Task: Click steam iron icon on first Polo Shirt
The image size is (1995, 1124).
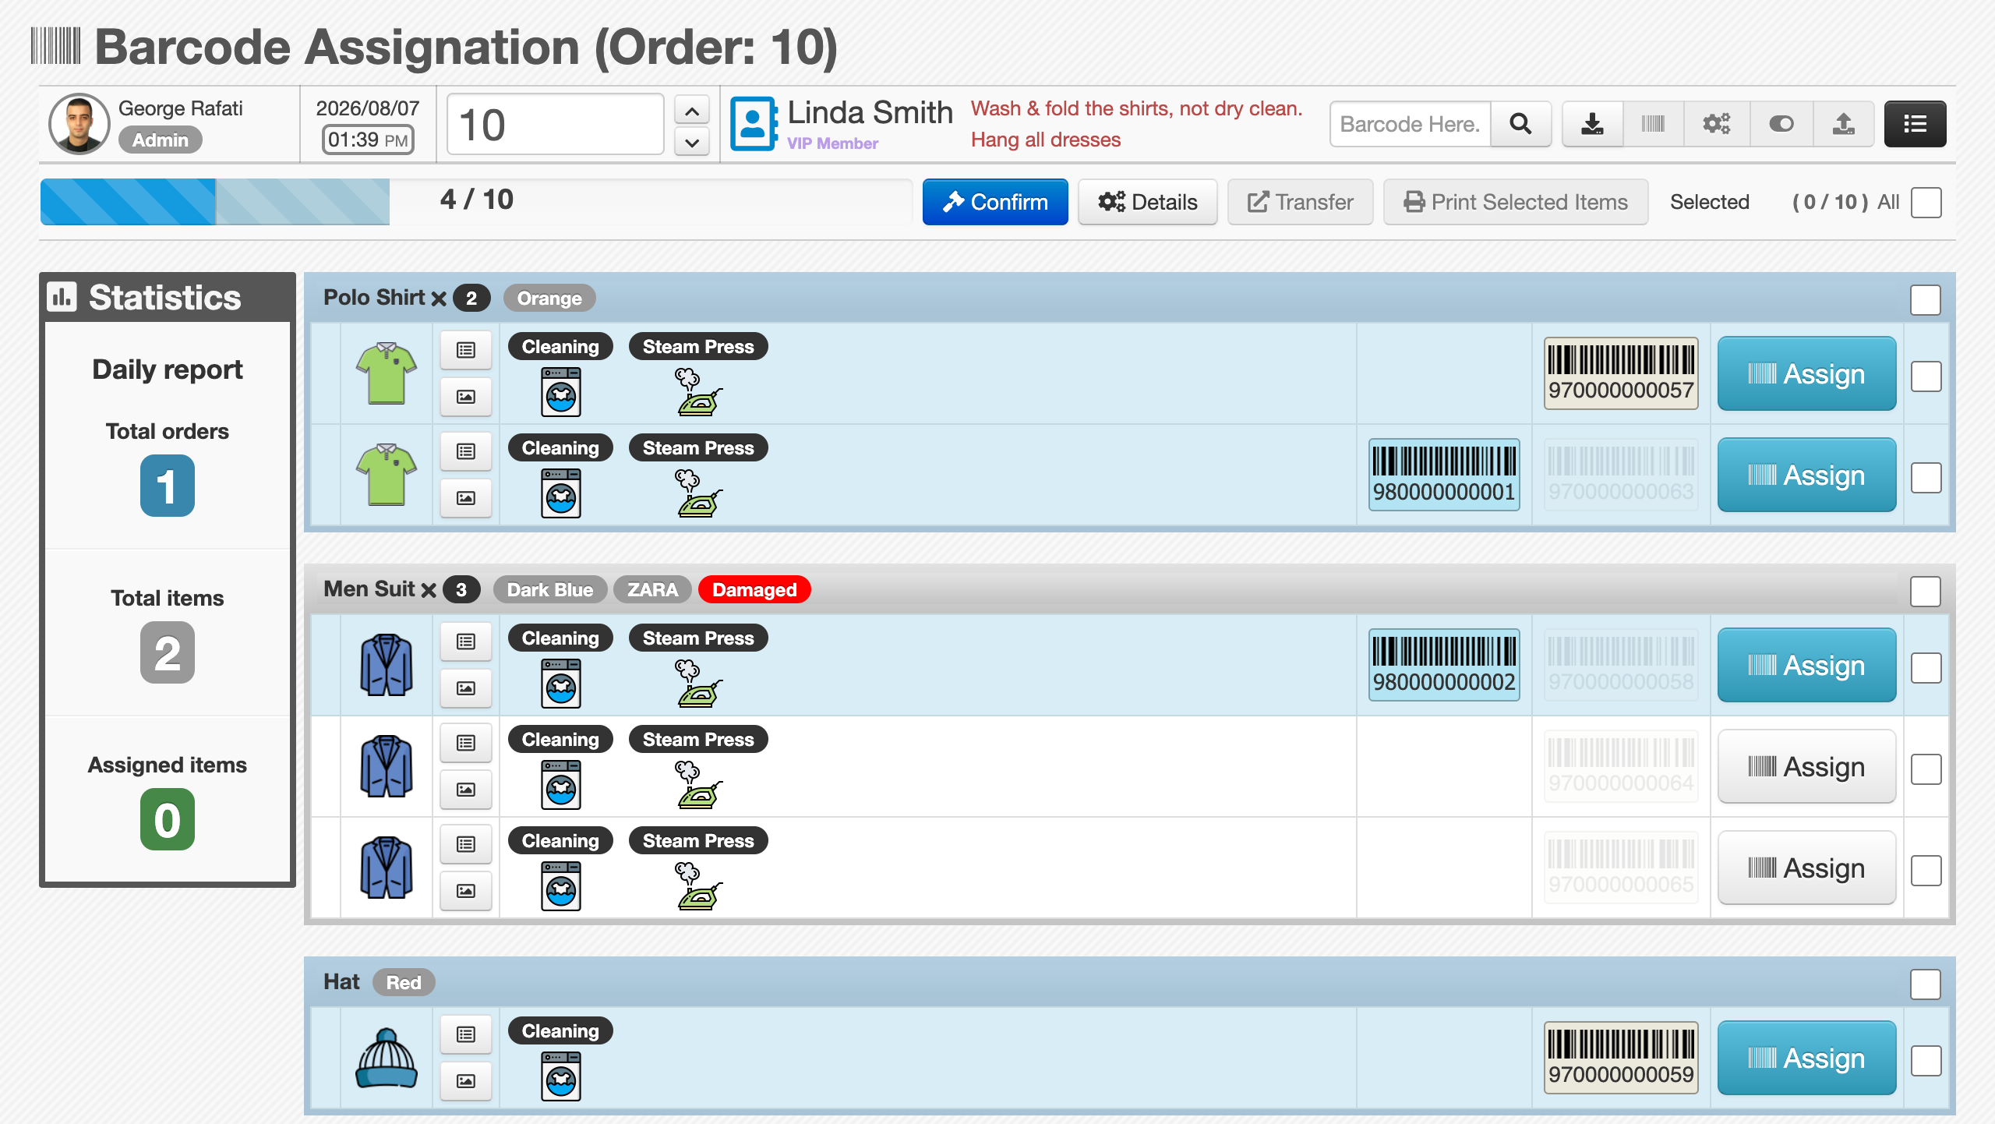Action: 698,392
